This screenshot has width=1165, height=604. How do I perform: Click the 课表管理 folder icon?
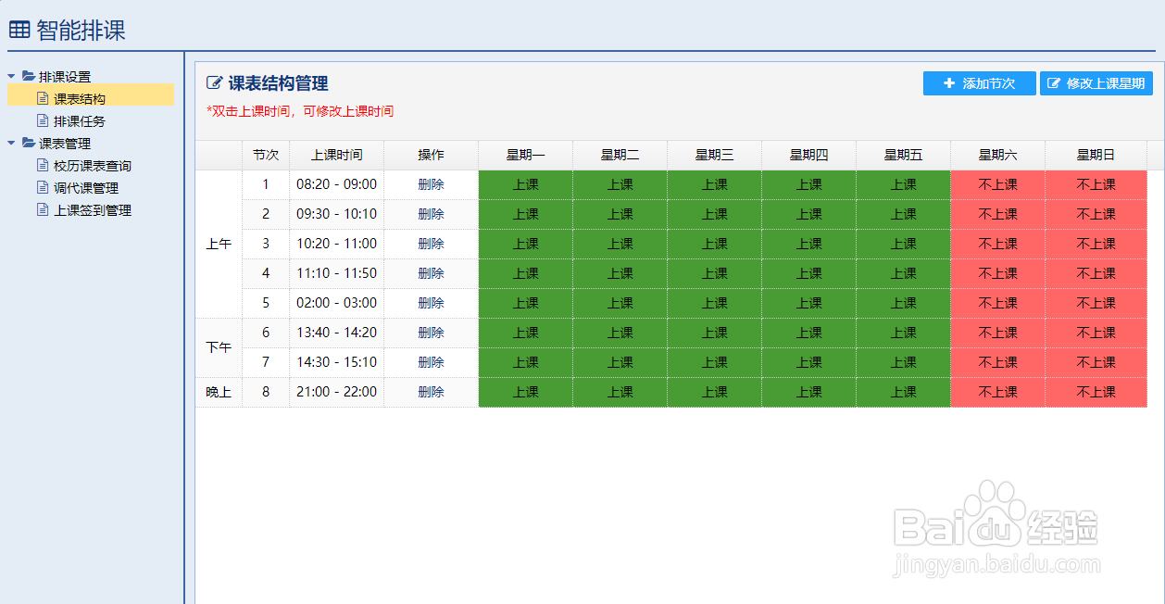tap(29, 143)
